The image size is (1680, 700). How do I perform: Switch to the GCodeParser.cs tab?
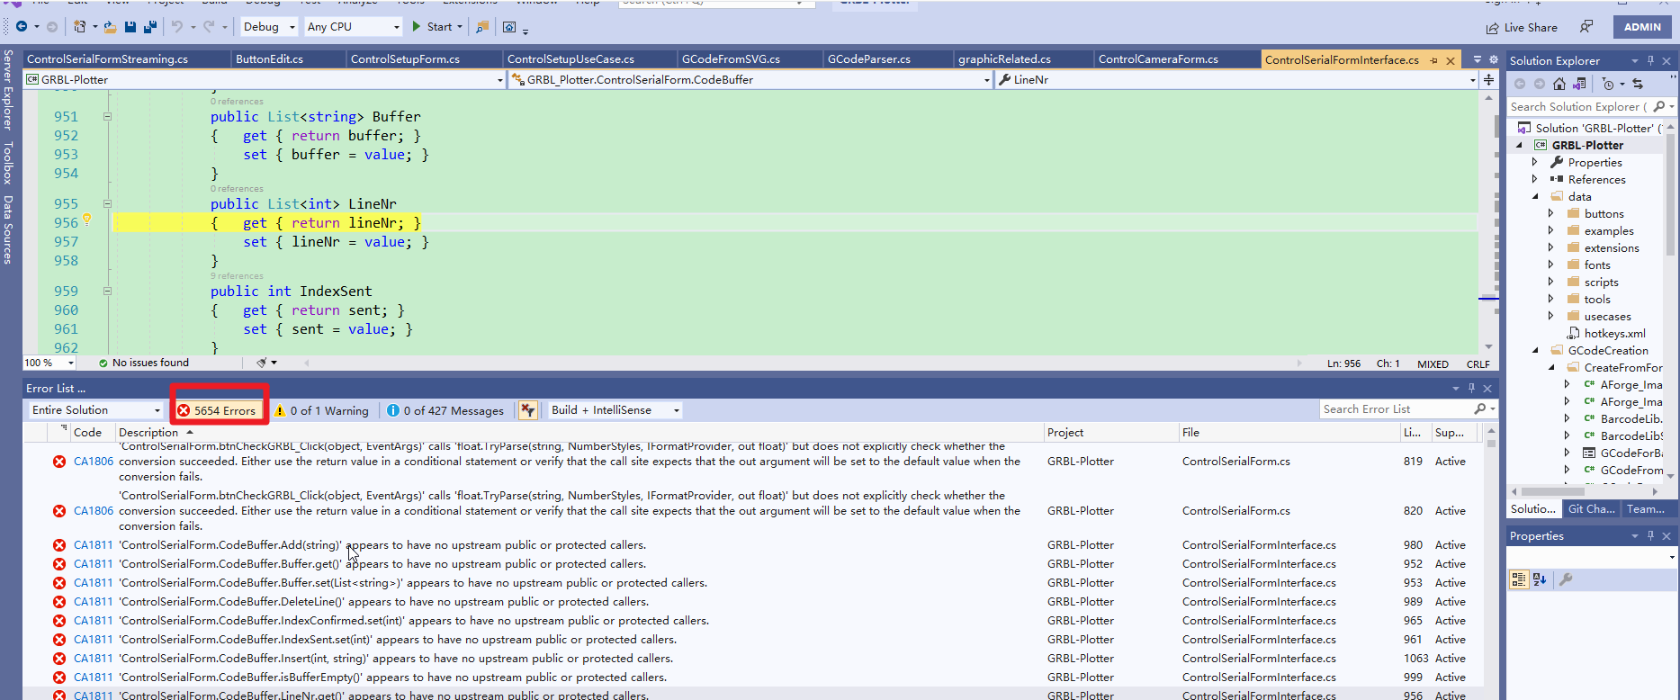[x=868, y=59]
